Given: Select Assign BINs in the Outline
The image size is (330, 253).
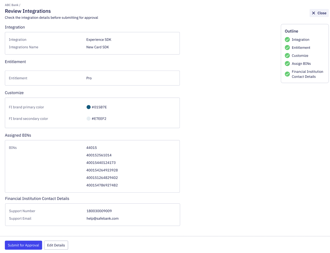Looking at the screenshot, I should point(301,64).
